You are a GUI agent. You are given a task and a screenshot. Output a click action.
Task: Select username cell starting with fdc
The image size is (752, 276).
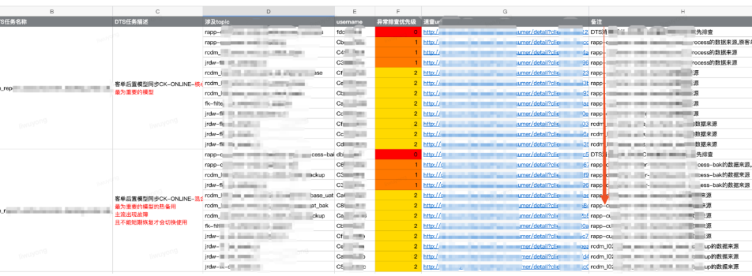coord(354,32)
